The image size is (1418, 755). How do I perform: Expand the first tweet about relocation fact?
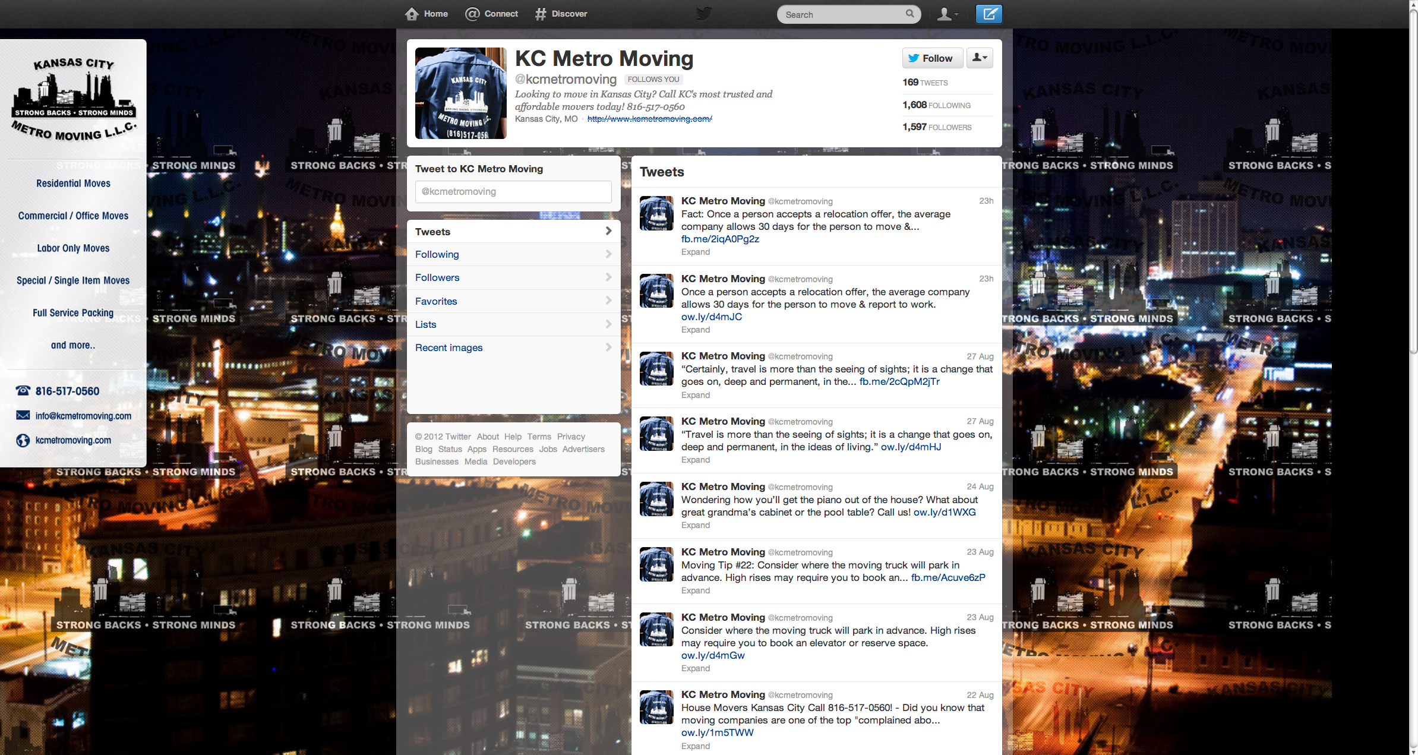[x=696, y=252]
